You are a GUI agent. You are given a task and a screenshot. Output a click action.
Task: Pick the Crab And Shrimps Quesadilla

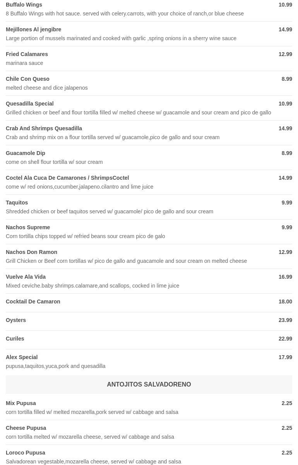tap(44, 128)
